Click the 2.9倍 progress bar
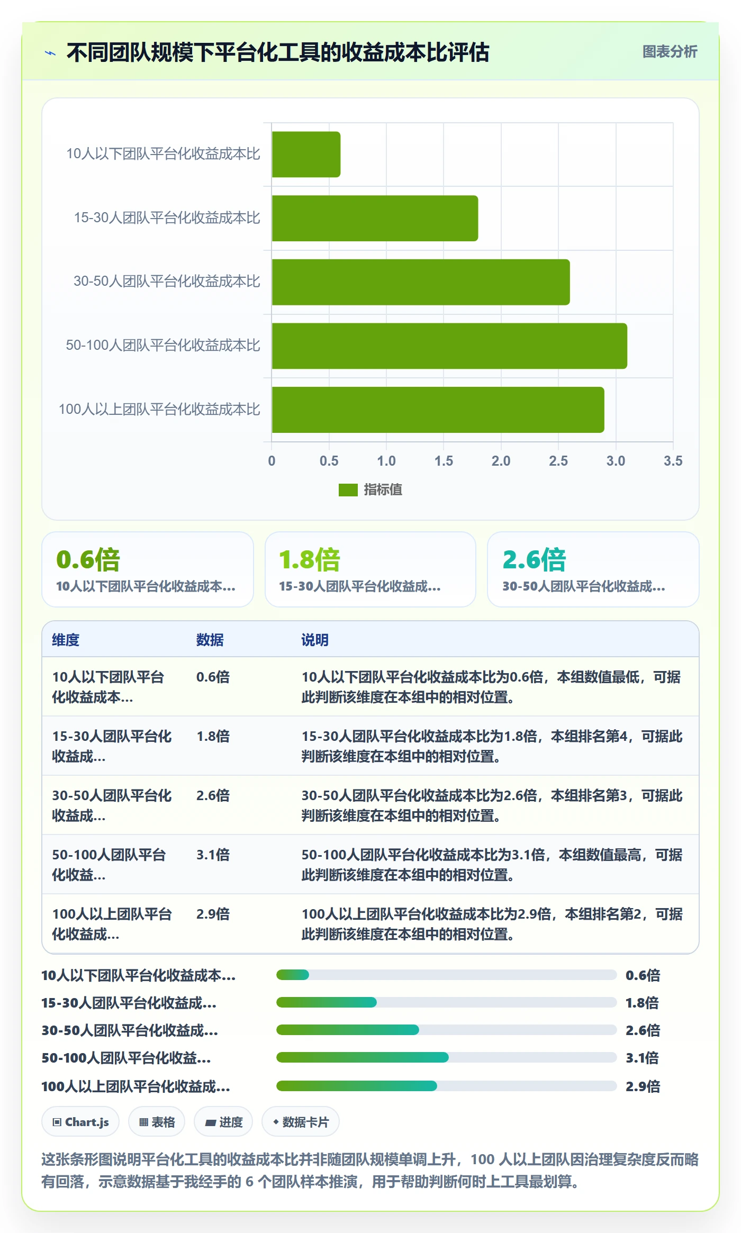This screenshot has width=741, height=1233. (x=446, y=1086)
